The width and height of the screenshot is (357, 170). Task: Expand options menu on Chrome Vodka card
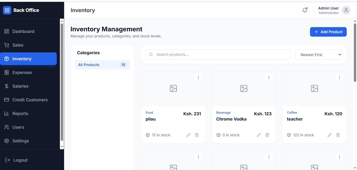[269, 77]
